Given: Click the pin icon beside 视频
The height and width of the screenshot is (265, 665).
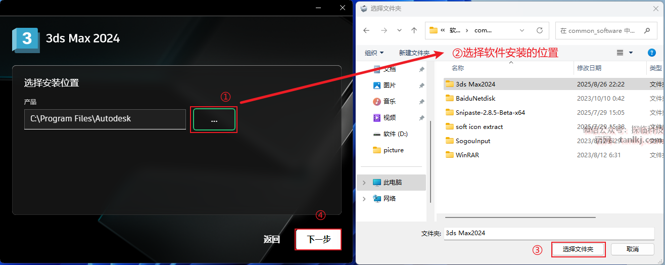Looking at the screenshot, I should click(421, 118).
